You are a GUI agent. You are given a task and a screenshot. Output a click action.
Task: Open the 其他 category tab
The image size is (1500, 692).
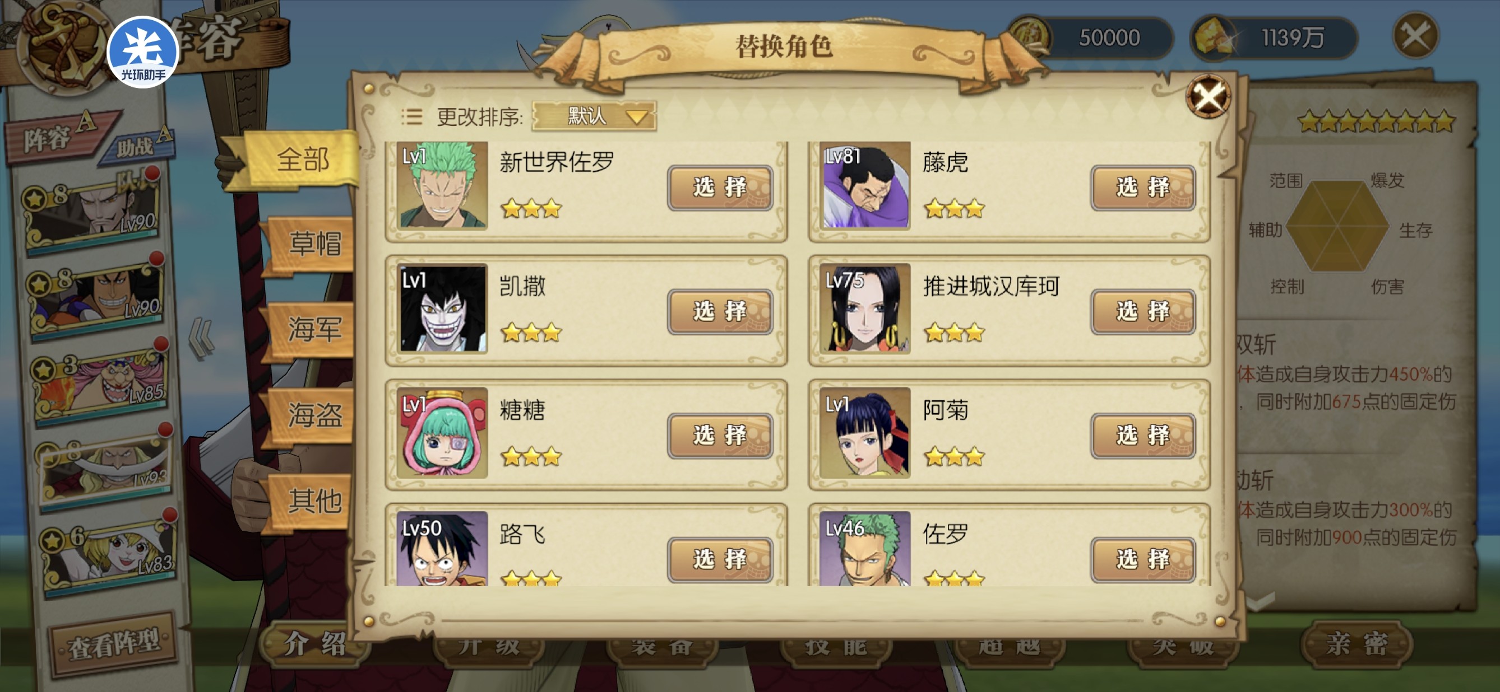click(314, 500)
